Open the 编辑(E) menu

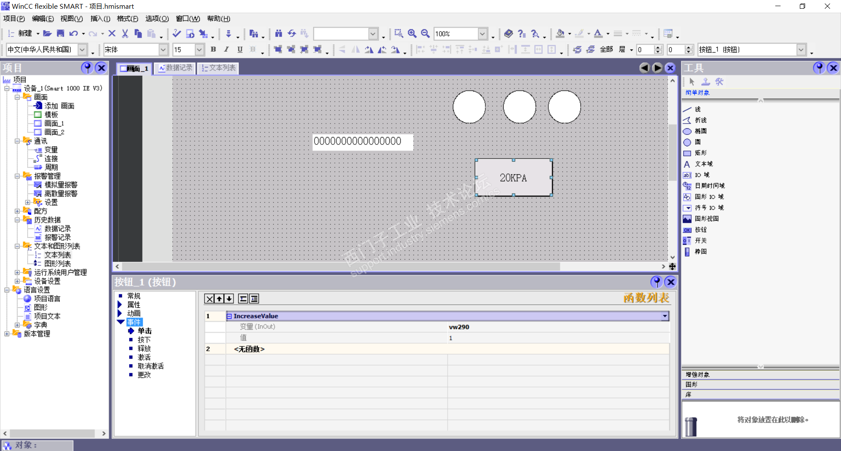(x=43, y=18)
